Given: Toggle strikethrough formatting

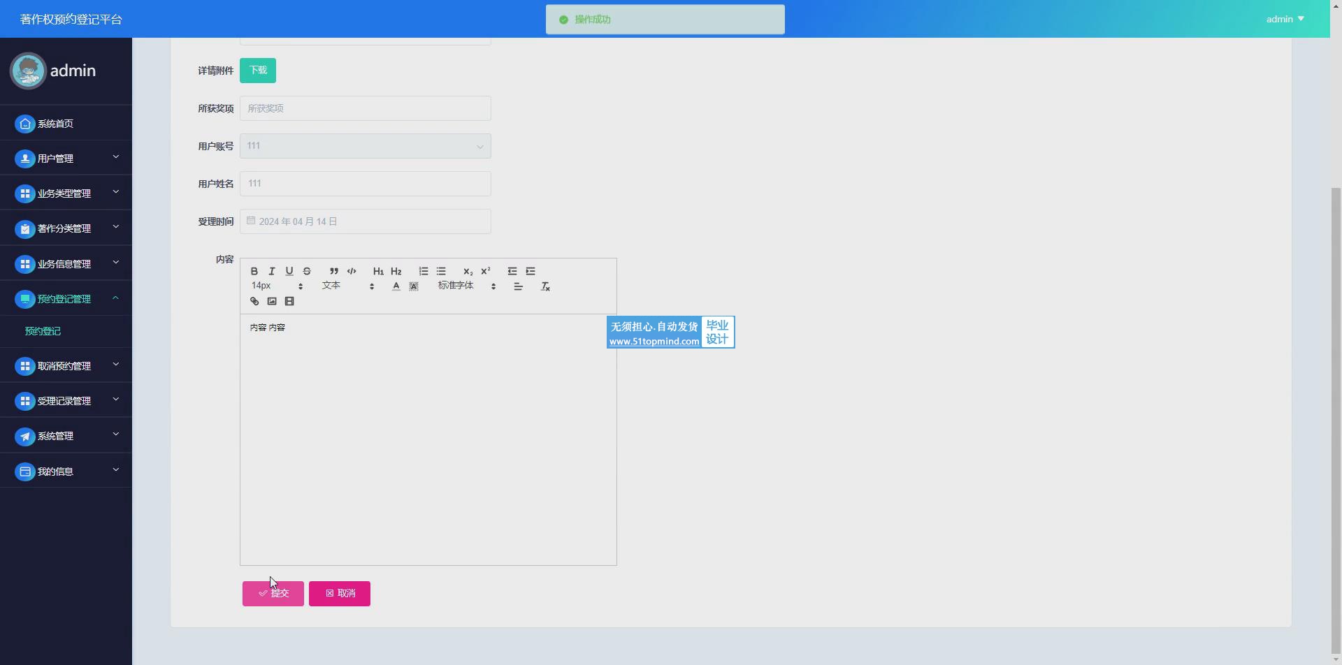Looking at the screenshot, I should [307, 271].
